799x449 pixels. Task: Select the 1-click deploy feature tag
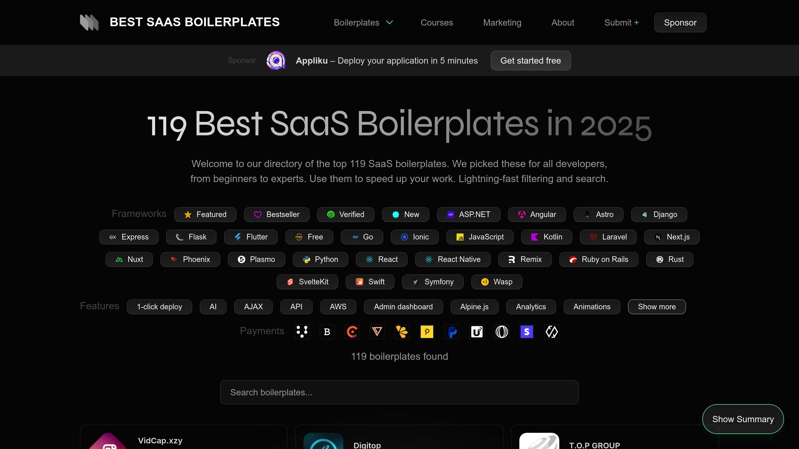(159, 307)
